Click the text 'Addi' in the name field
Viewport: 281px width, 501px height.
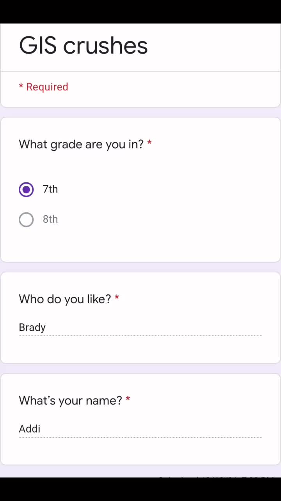[x=30, y=429]
